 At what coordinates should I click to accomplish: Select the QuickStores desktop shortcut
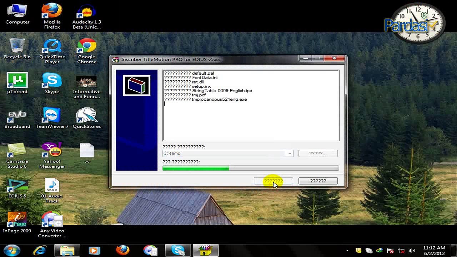[86, 119]
